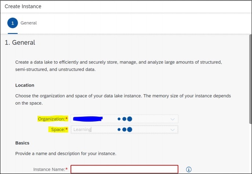Expand the Organization dropdown arrow
This screenshot has height=174, width=252.
click(x=173, y=119)
